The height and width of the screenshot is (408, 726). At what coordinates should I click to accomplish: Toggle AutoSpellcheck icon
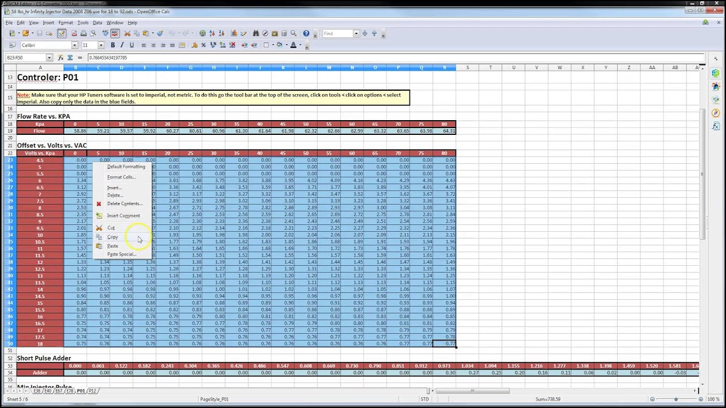point(115,33)
